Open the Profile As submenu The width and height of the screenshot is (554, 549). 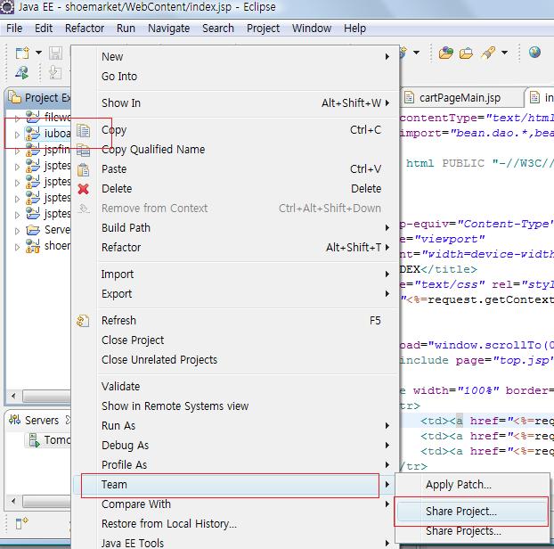pyautogui.click(x=235, y=465)
